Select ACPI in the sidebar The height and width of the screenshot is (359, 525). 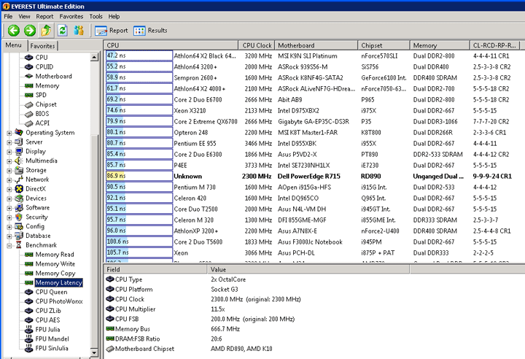point(42,123)
